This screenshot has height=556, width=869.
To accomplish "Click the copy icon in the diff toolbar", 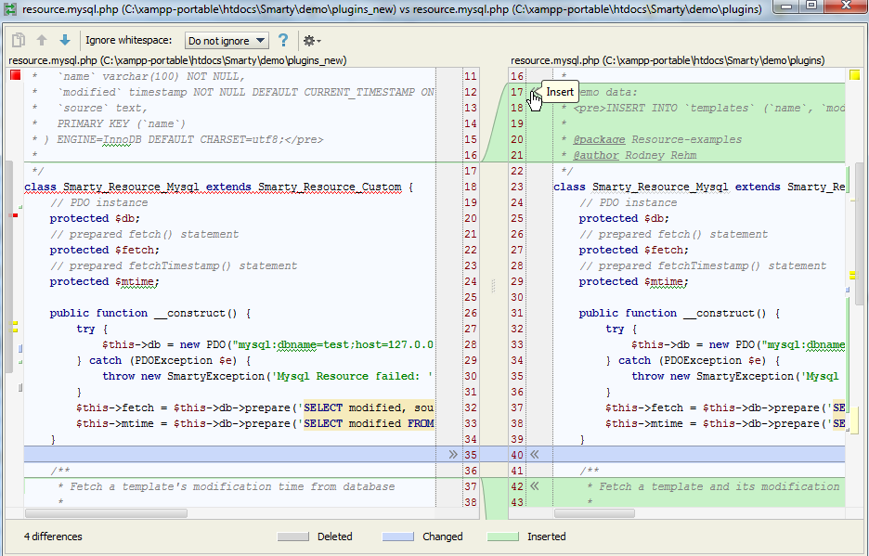I will [19, 40].
